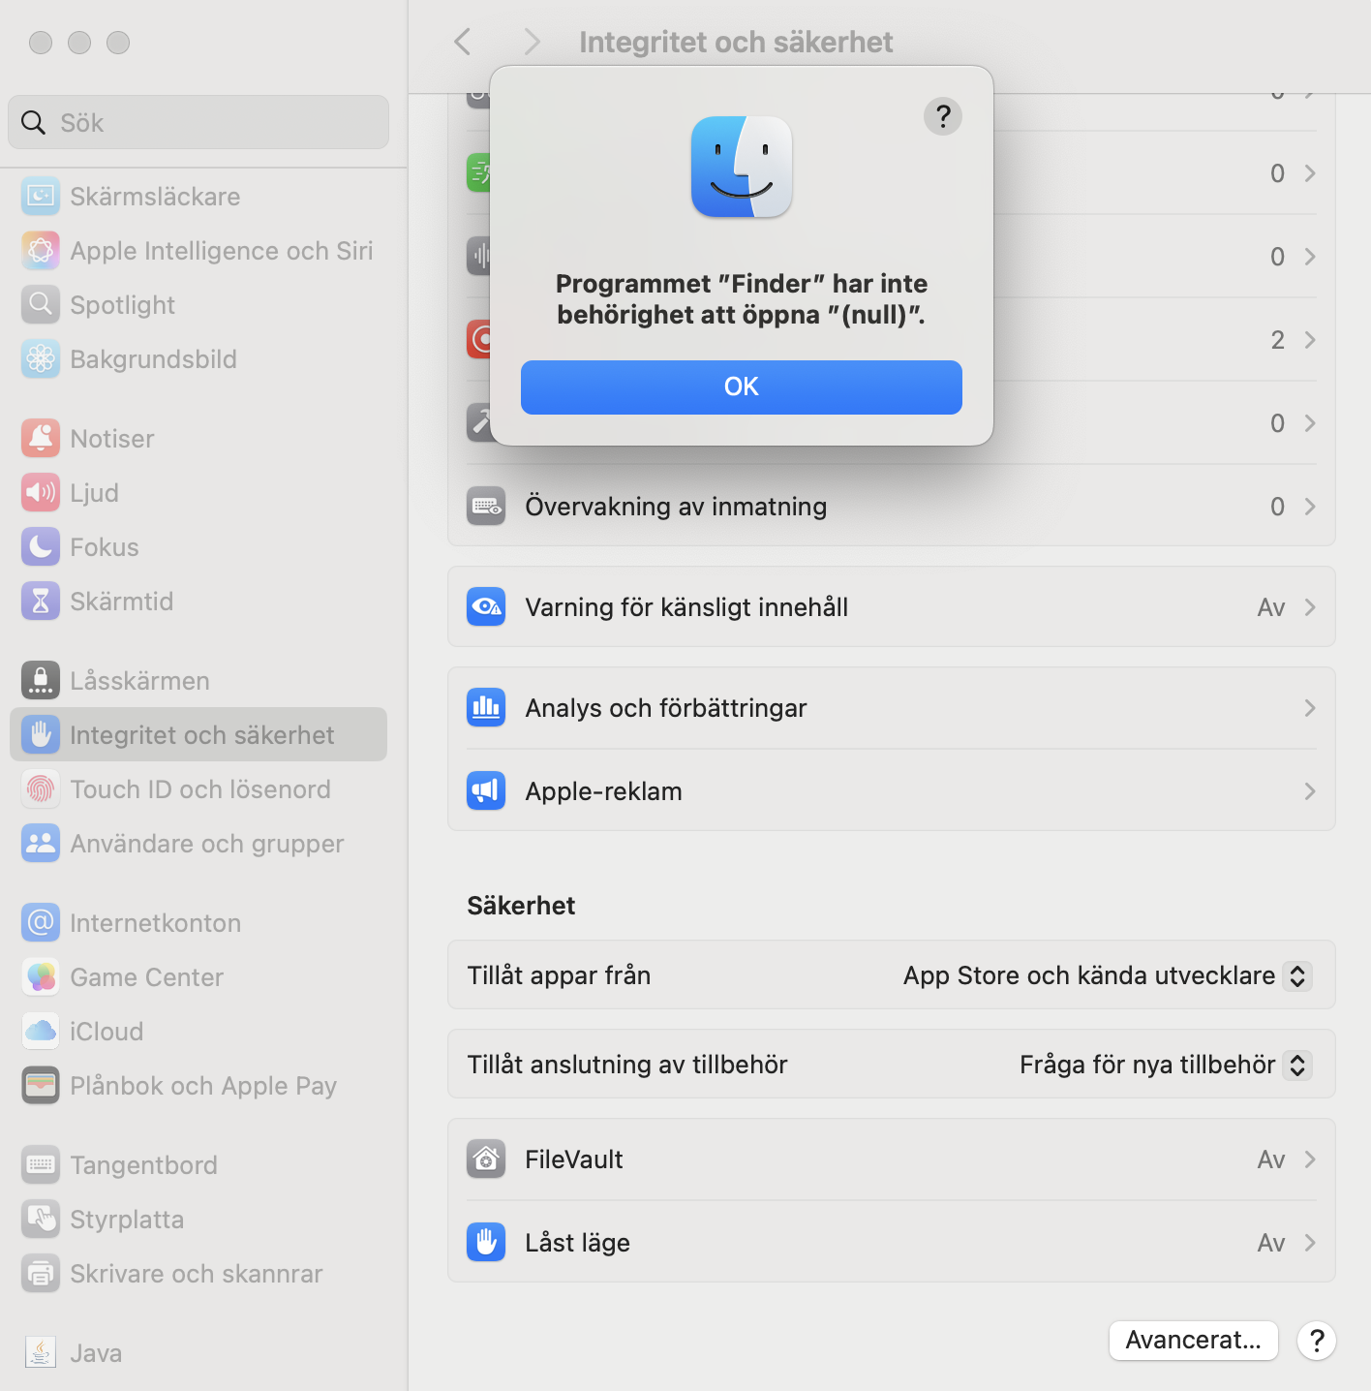Open Notiser settings pane

pos(198,439)
